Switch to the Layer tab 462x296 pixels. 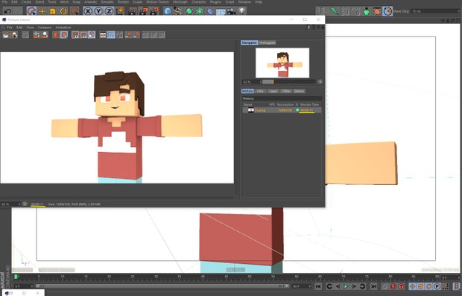tap(273, 91)
